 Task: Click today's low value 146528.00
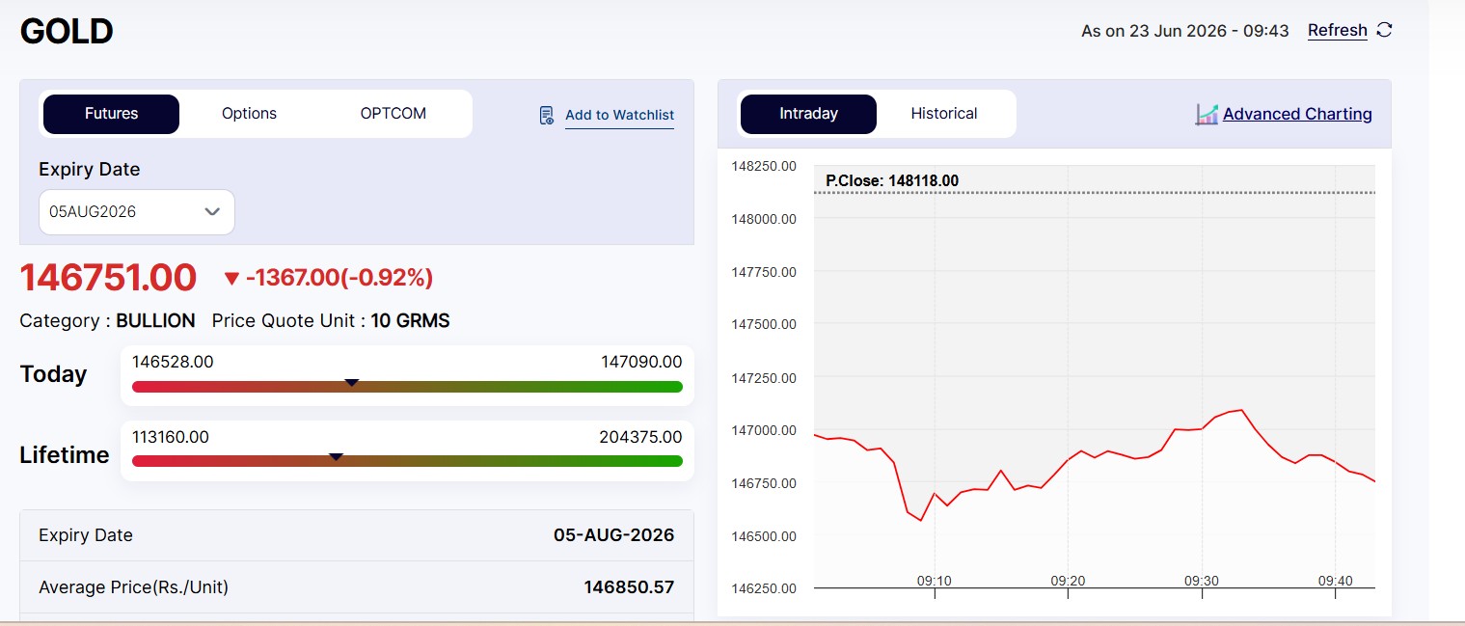point(173,362)
